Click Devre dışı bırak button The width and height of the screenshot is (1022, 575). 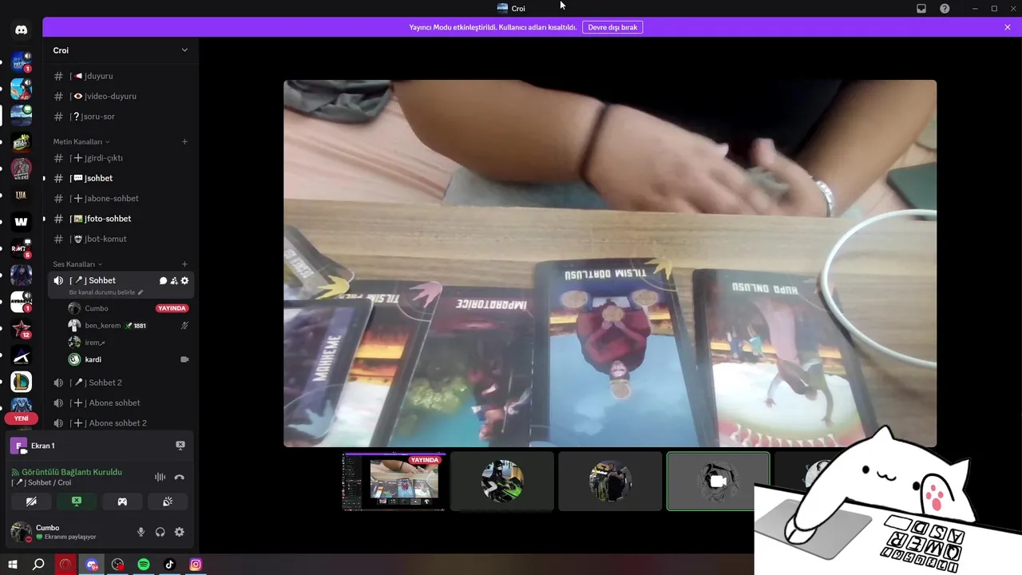(x=612, y=27)
